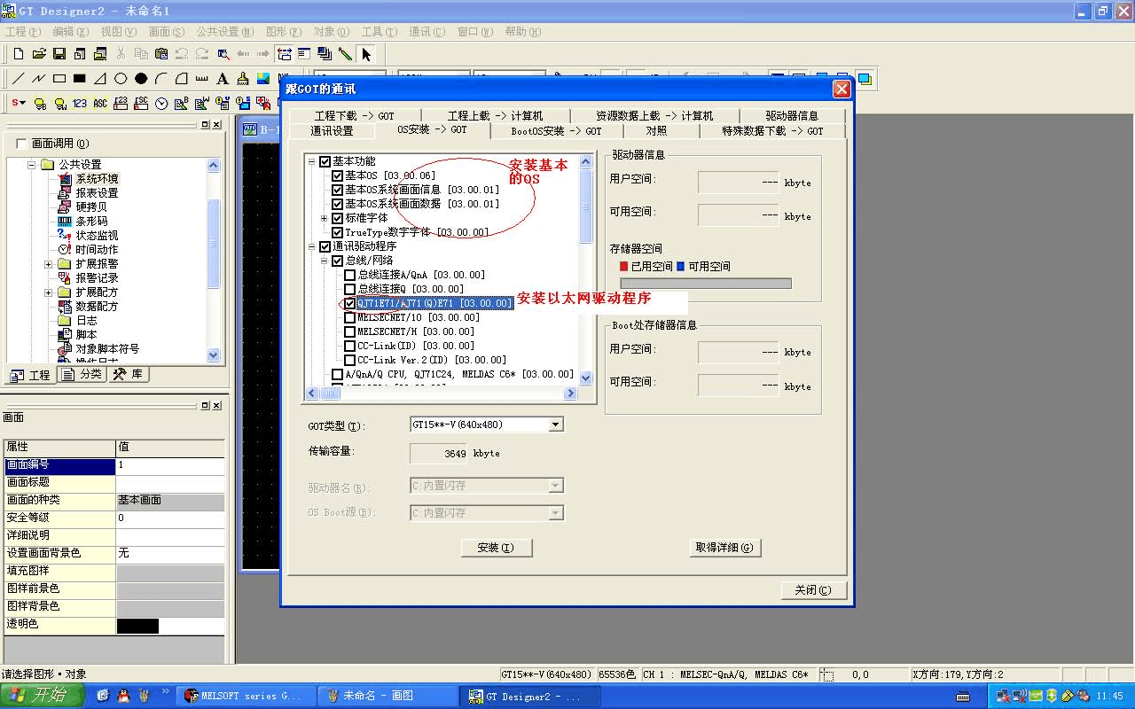The image size is (1135, 709).
Task: Click the 安装(I) button
Action: coord(497,548)
